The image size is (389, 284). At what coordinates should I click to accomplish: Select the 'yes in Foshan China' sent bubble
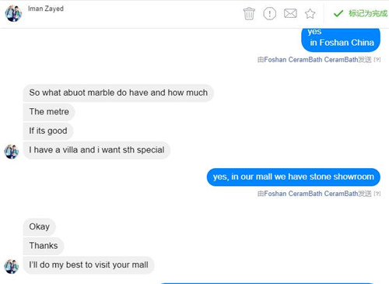click(341, 40)
